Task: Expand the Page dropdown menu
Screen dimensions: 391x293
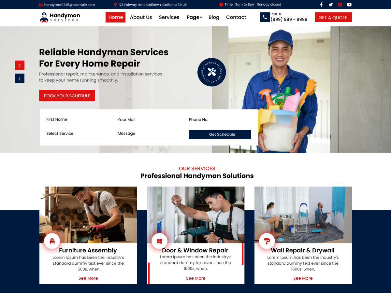Action: [x=194, y=17]
